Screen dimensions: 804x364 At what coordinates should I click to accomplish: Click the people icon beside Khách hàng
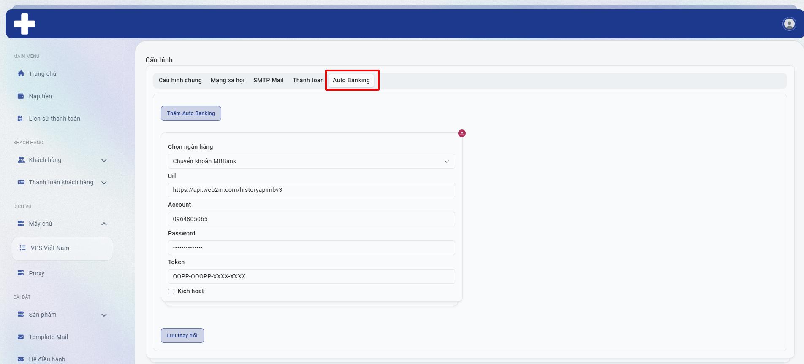click(x=21, y=160)
